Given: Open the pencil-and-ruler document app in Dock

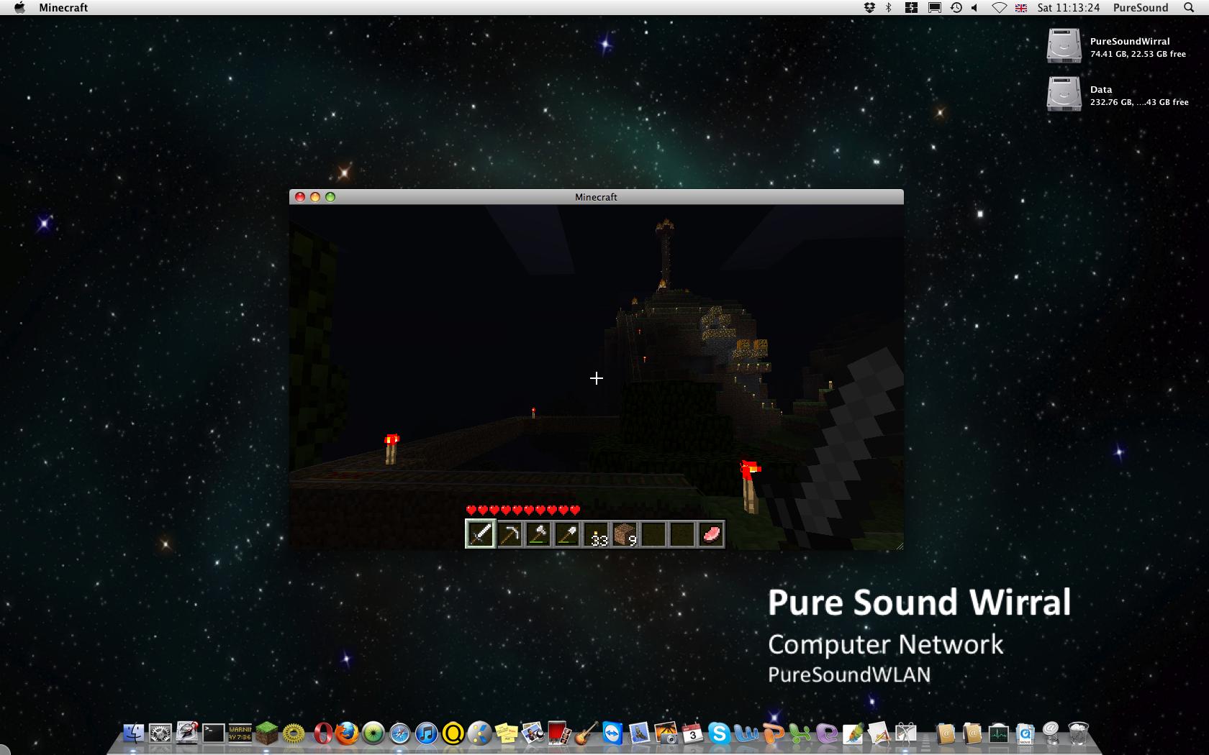Looking at the screenshot, I should (x=879, y=733).
